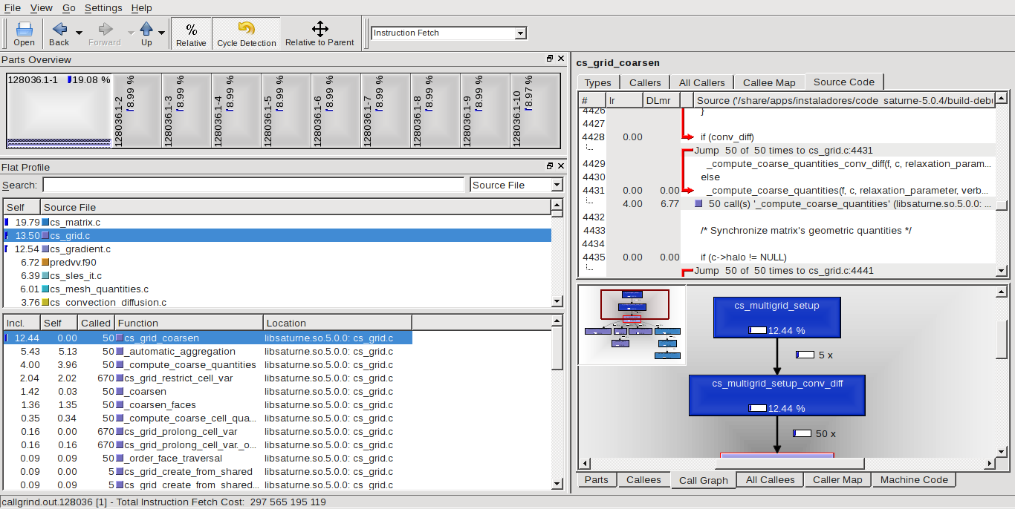Viewport: 1015px width, 509px height.
Task: Detach the Parts Overview panel
Action: tap(550, 59)
